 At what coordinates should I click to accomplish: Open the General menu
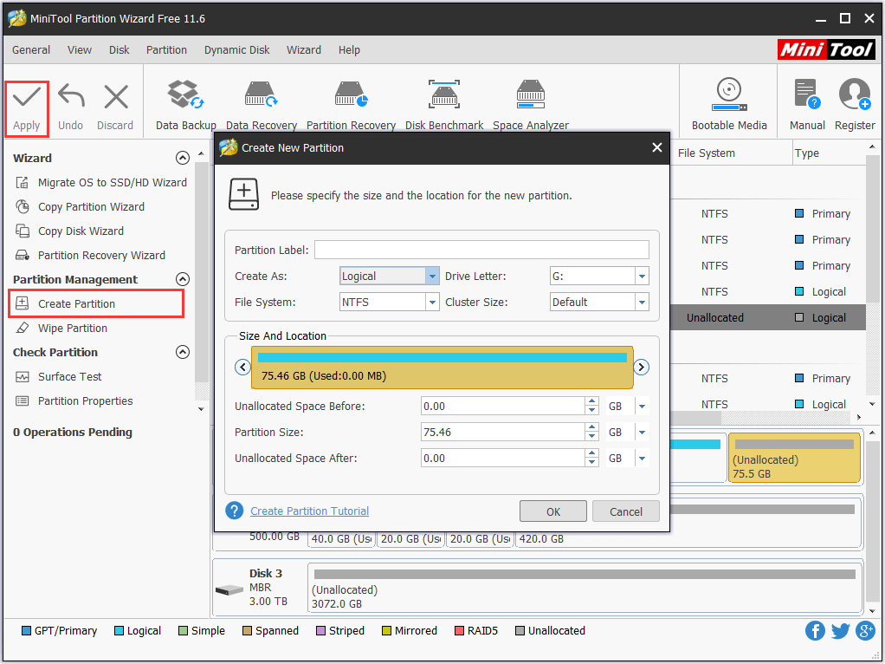pos(31,49)
